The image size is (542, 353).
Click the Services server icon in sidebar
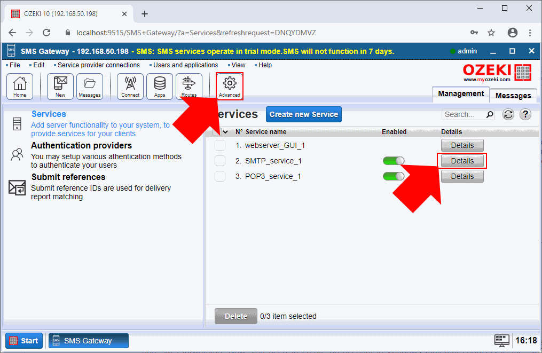pos(17,124)
